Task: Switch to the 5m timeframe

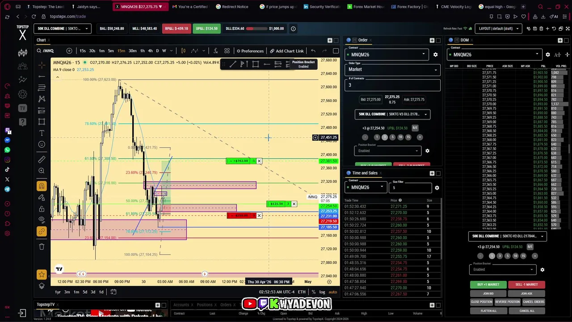Action: [111, 51]
